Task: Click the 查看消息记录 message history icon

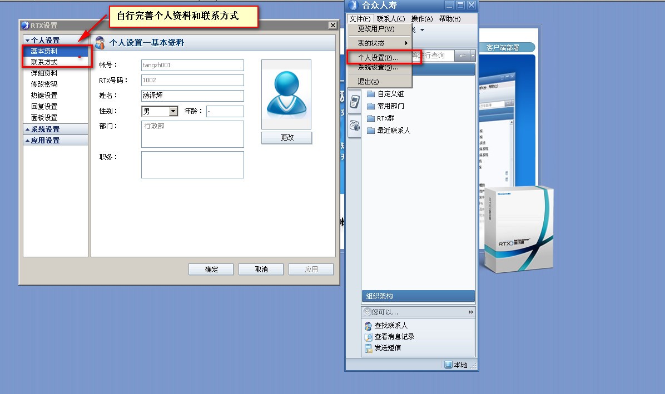Action: pyautogui.click(x=368, y=337)
